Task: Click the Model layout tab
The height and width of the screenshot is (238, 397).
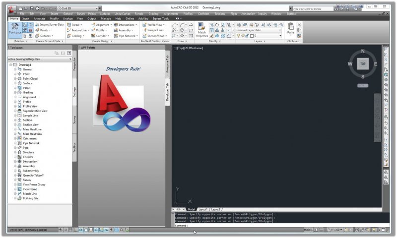Action: (x=191, y=209)
